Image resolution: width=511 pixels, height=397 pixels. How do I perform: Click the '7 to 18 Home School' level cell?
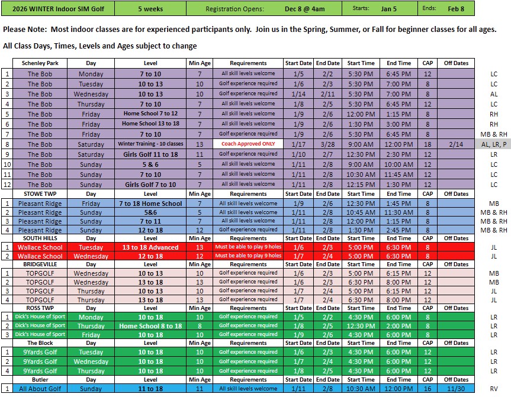click(150, 203)
